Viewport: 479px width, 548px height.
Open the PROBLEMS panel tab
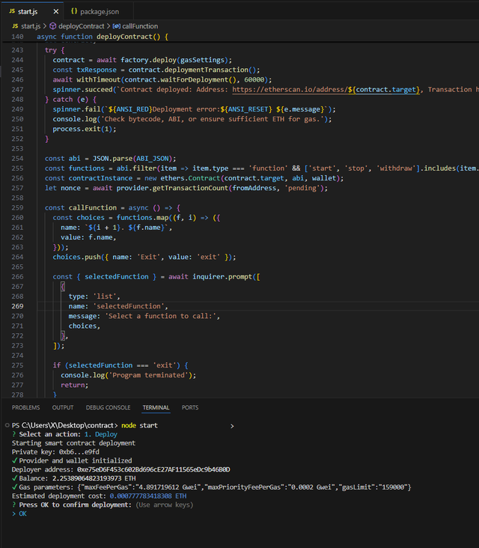(25, 408)
